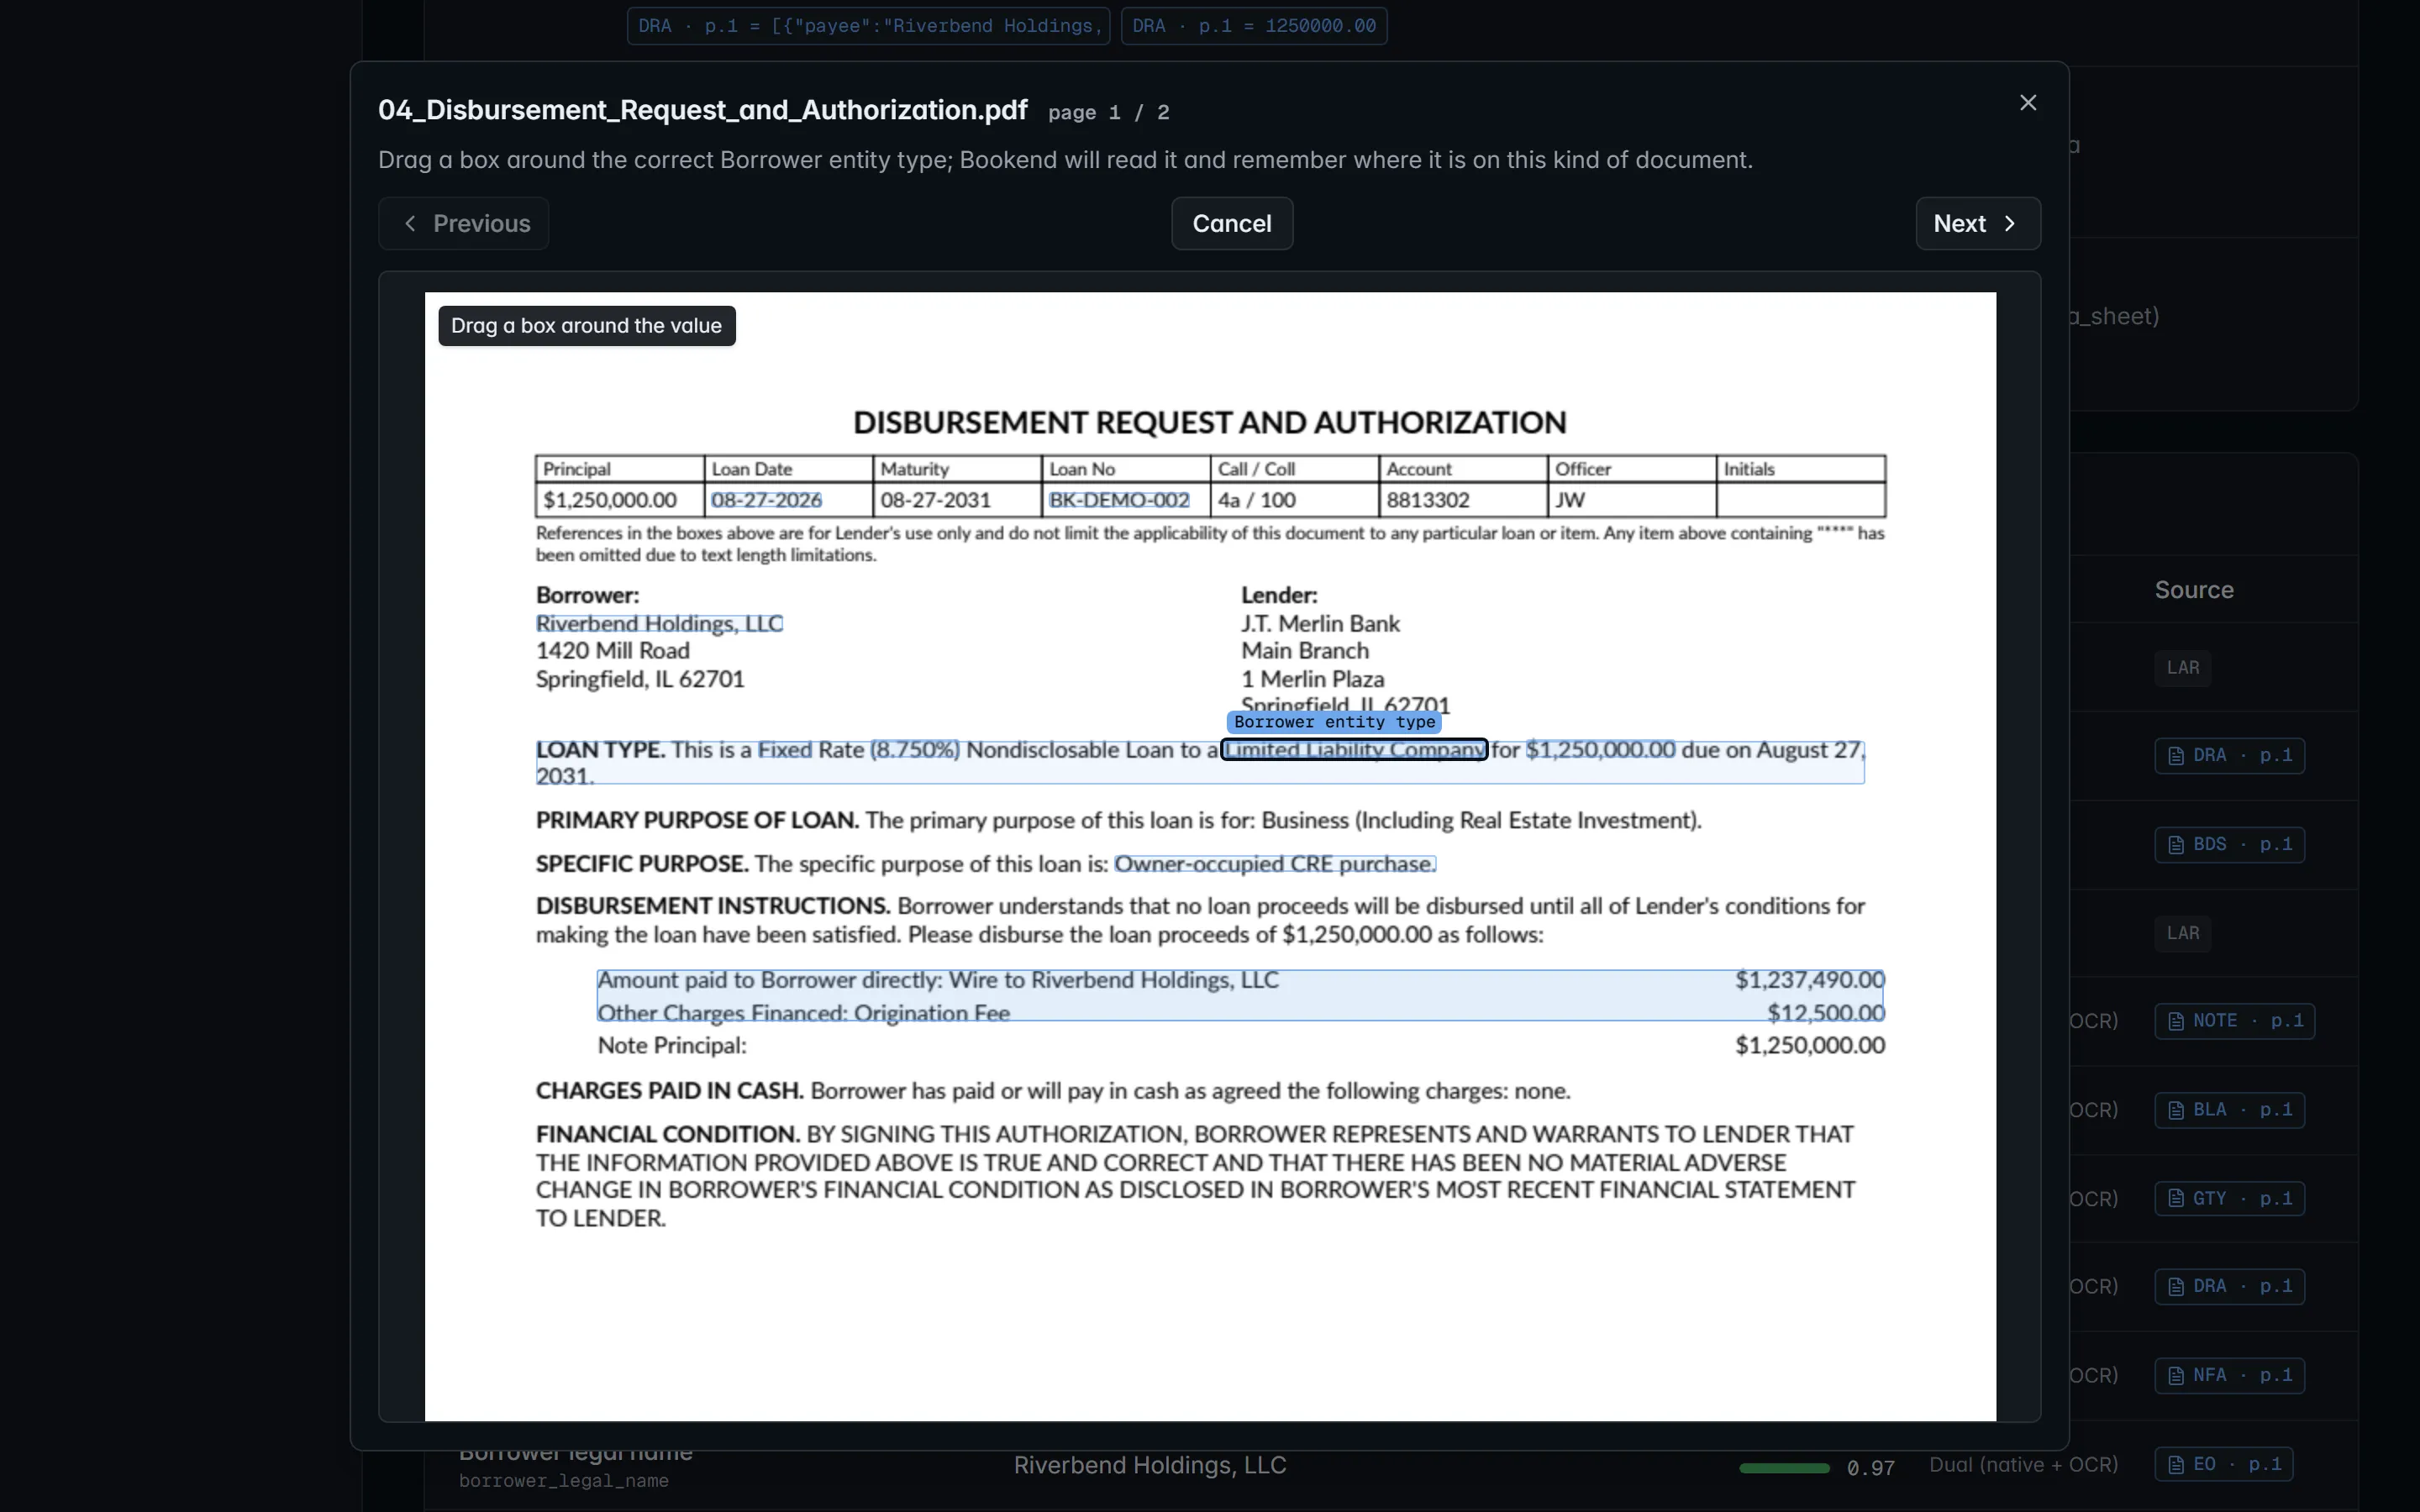
Task: Click the J.T. Merlin Bank lender name
Action: click(1320, 624)
